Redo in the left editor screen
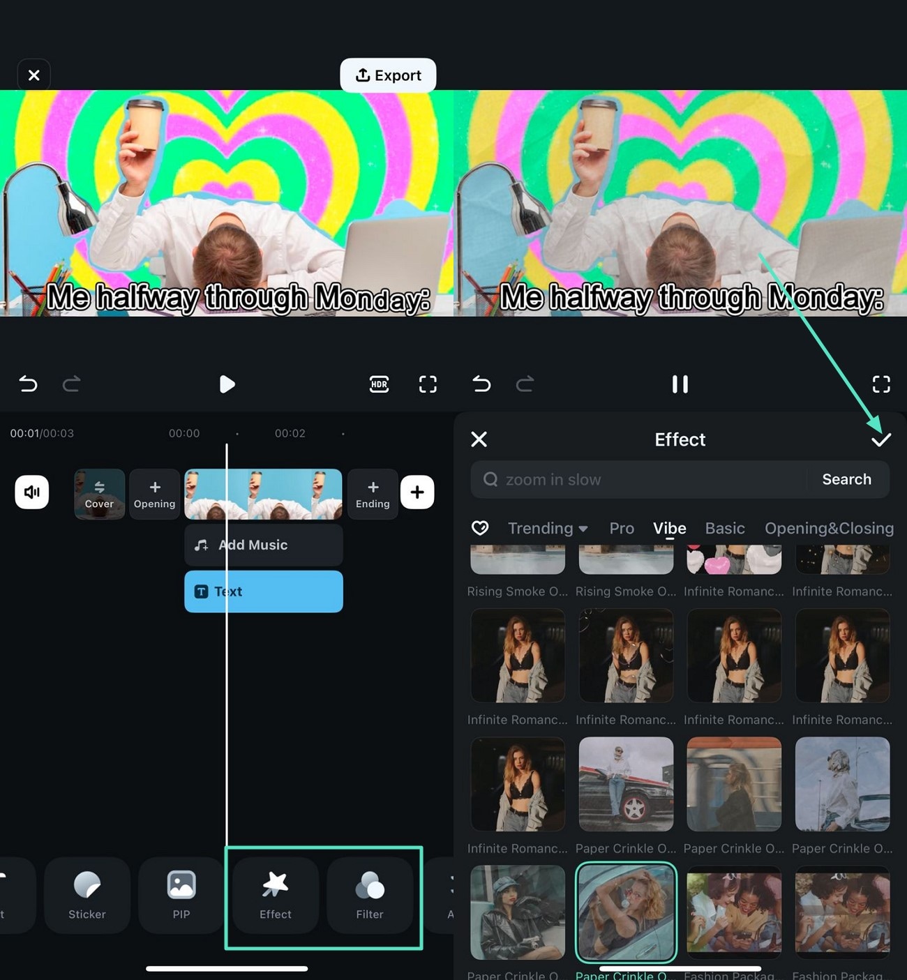Image resolution: width=907 pixels, height=980 pixels. (x=71, y=384)
